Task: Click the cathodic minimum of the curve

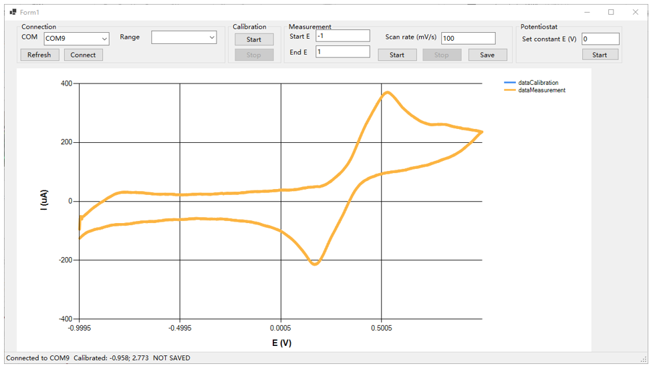Action: pyautogui.click(x=314, y=264)
